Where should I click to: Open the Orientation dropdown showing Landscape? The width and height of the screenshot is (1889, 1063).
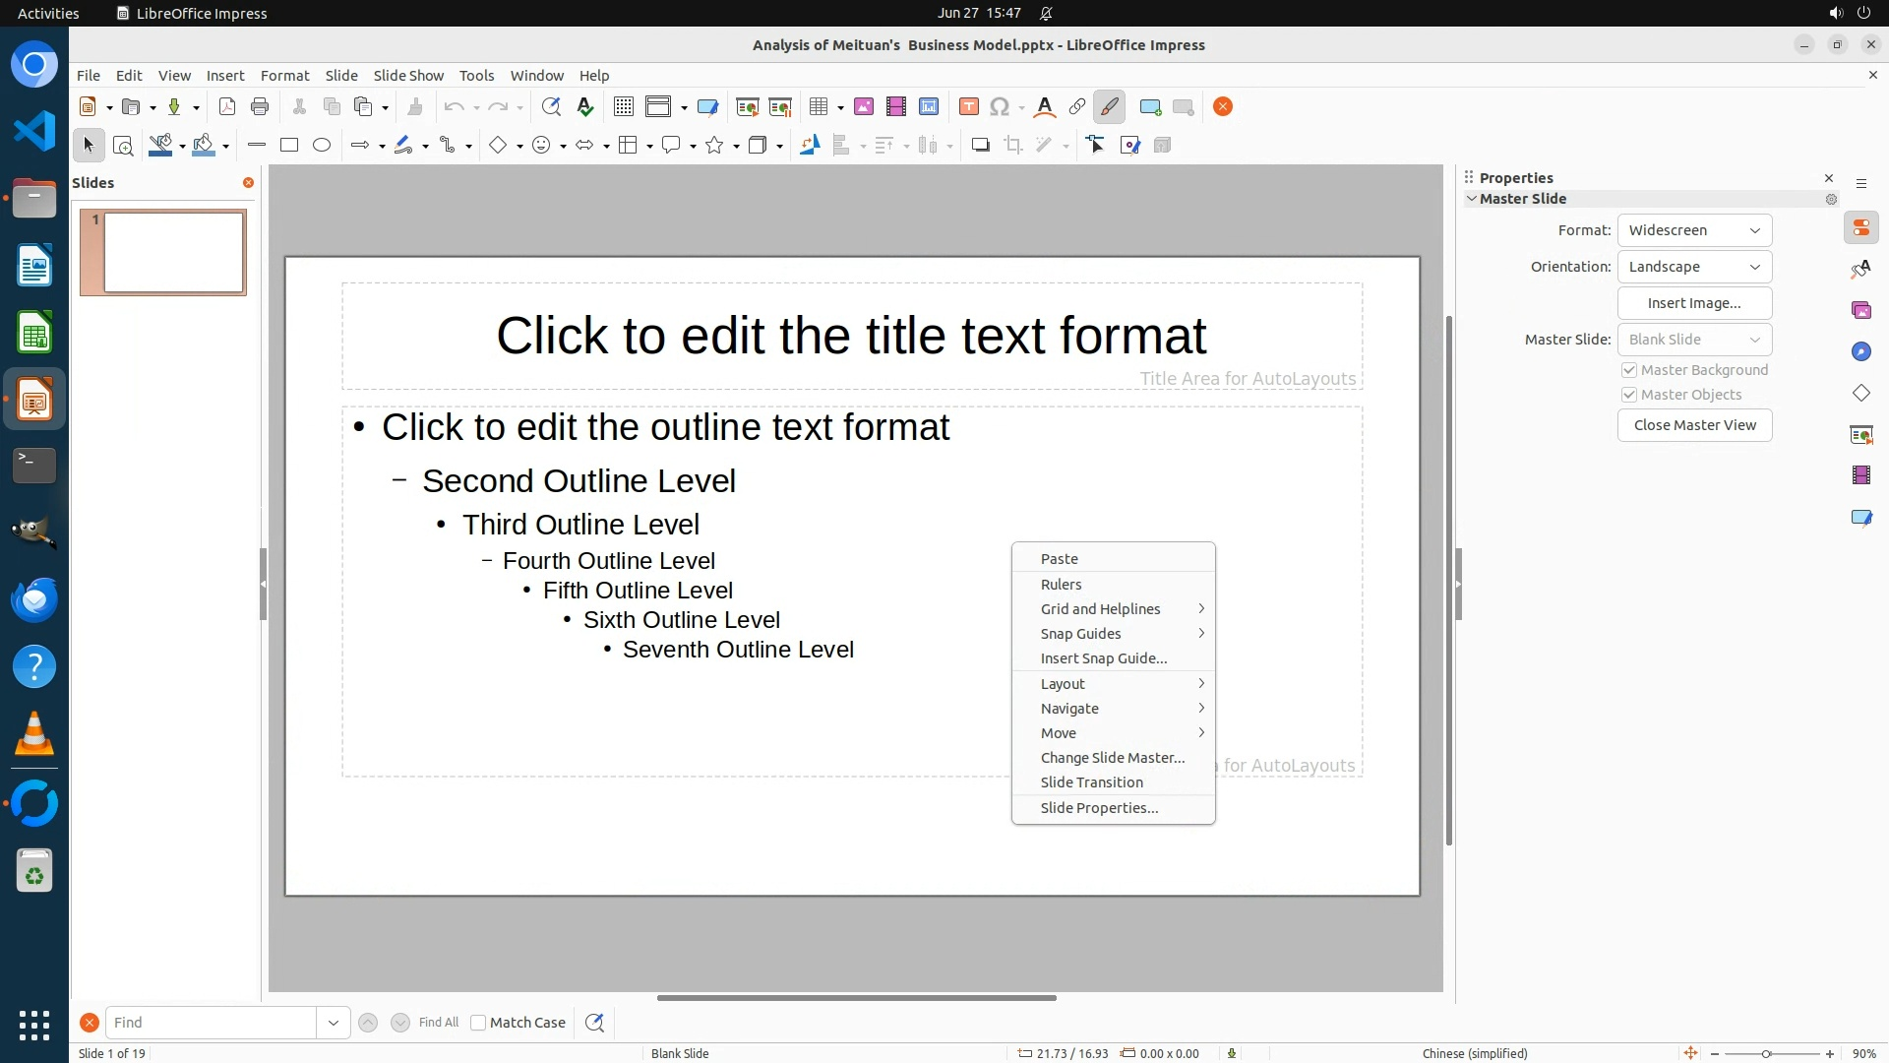coord(1694,267)
